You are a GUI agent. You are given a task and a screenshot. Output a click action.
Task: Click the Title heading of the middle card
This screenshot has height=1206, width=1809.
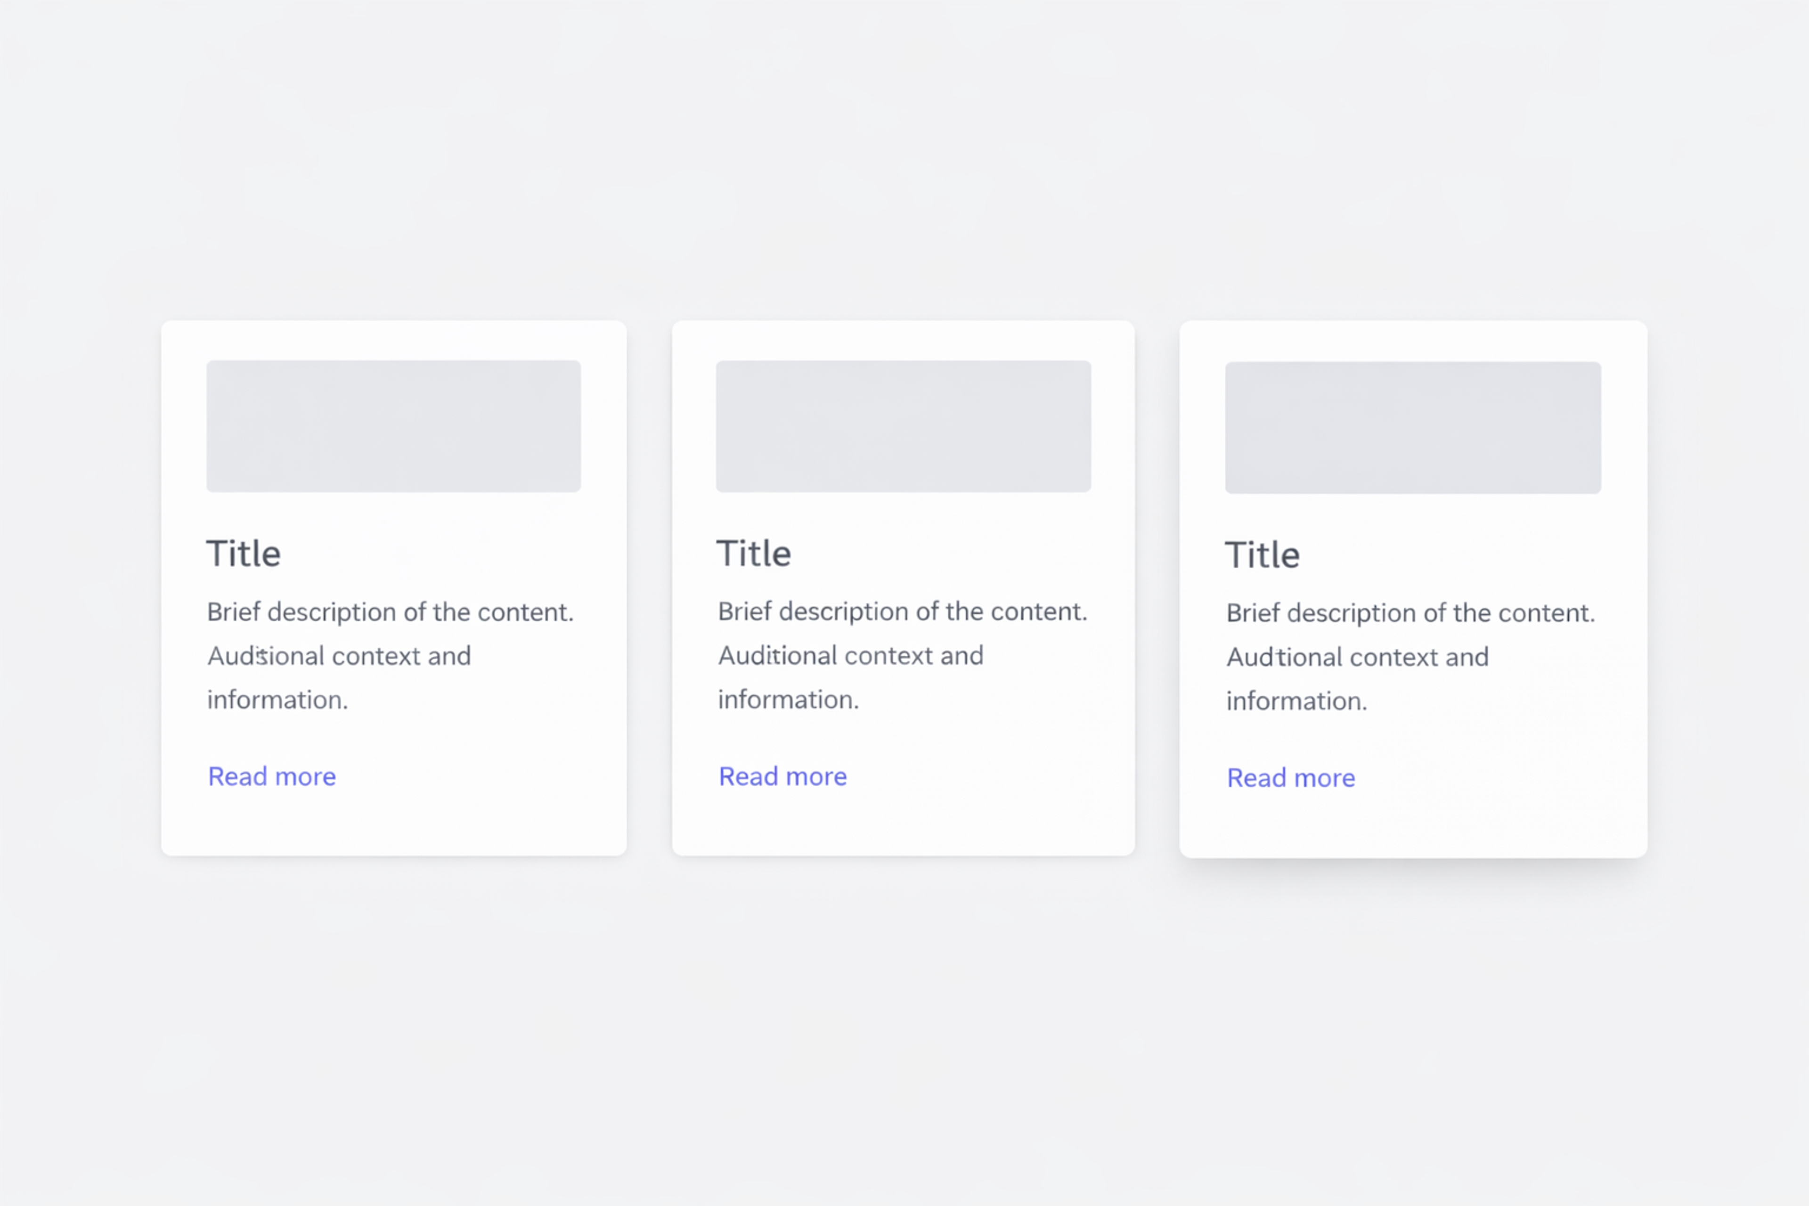(754, 553)
